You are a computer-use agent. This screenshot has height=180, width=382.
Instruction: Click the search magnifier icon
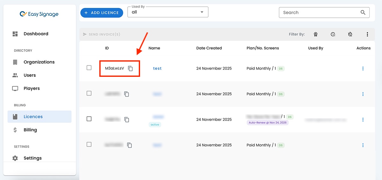[363, 13]
